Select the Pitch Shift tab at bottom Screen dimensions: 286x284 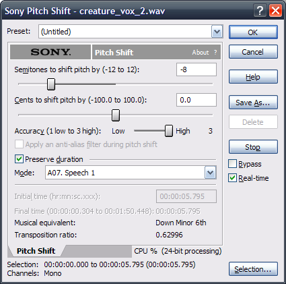(36, 251)
